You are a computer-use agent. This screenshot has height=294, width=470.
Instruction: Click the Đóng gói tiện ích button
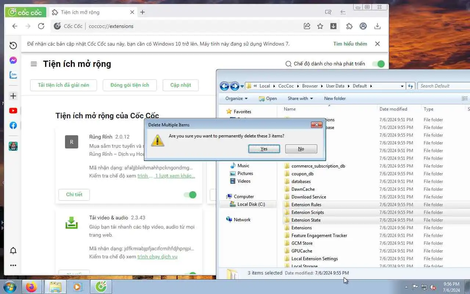[130, 85]
